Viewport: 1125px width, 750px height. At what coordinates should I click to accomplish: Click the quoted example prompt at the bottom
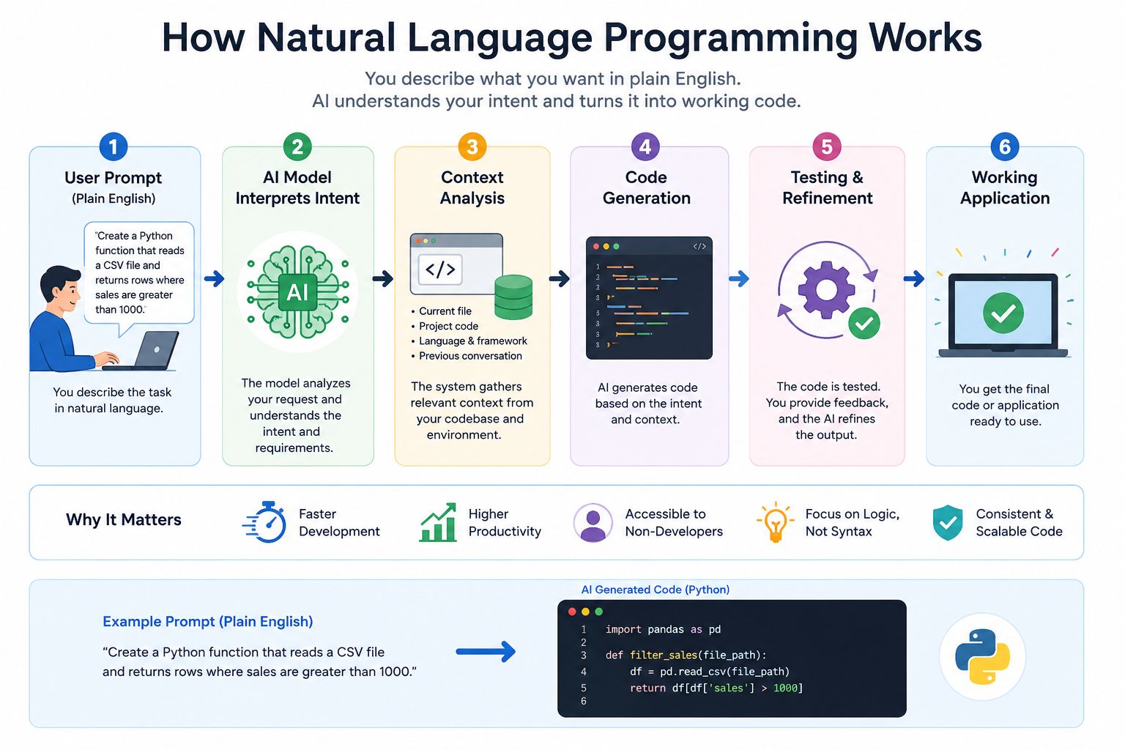pos(259,662)
